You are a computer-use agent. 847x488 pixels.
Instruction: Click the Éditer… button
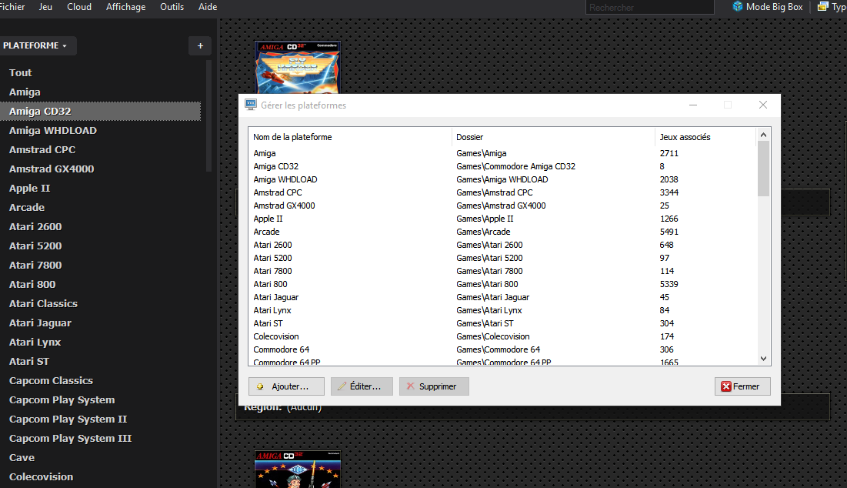[362, 386]
